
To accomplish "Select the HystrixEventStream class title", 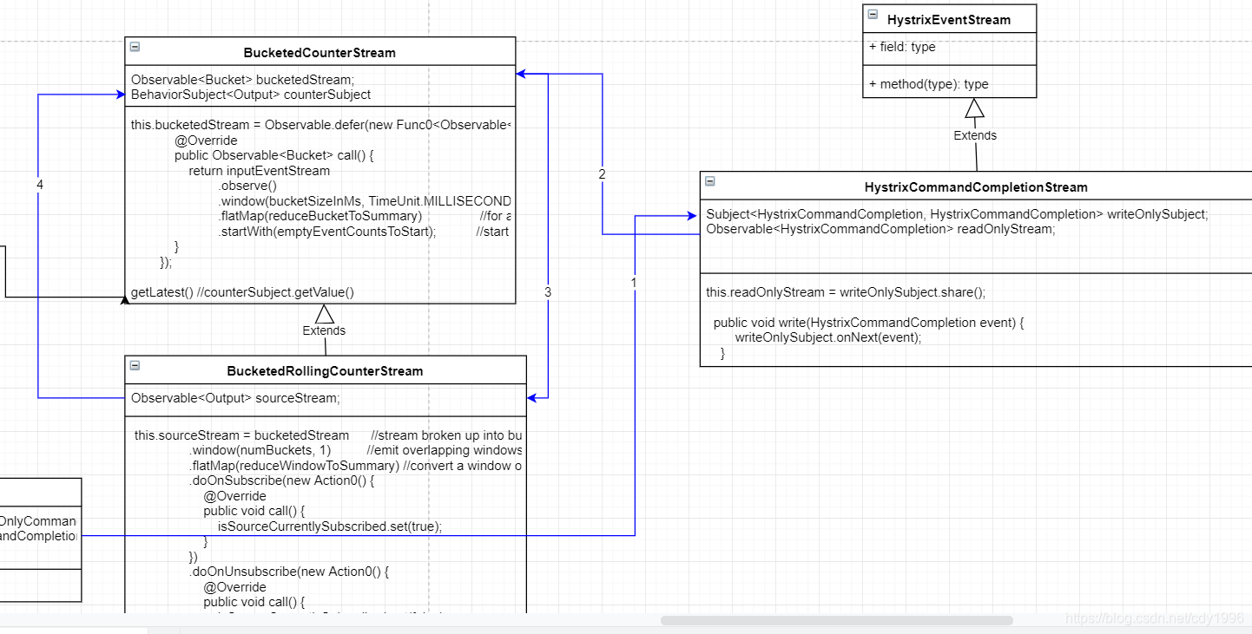I will coord(949,19).
